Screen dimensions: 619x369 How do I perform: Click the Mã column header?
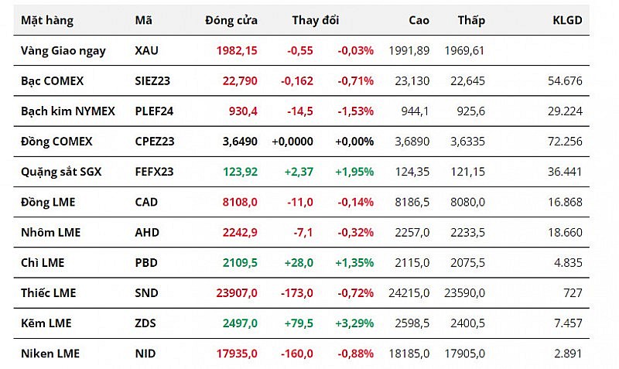click(x=143, y=20)
